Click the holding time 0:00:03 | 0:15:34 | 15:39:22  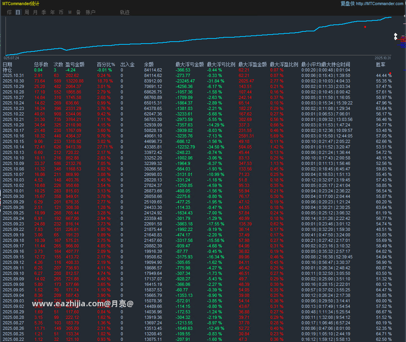327,103
